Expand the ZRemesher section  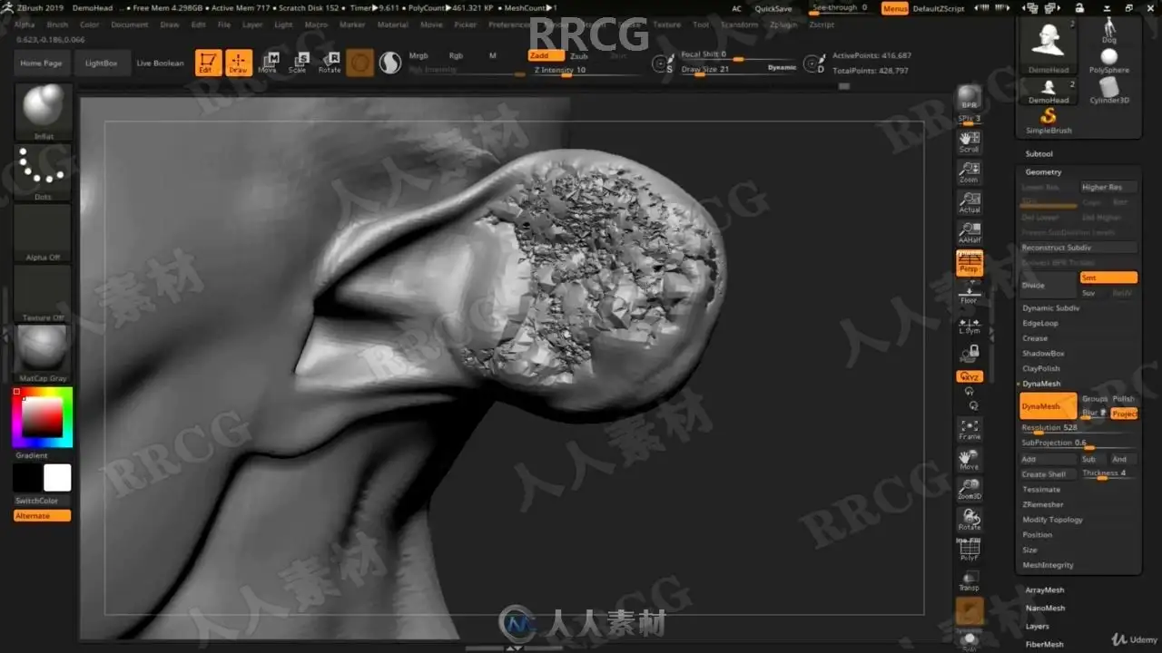1043,504
